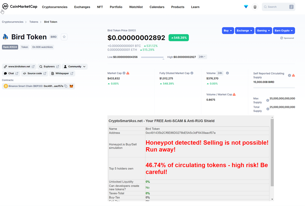Viewport: 305px width, 206px height.
Task: Click the $433,832 market cap value
Action: pyautogui.click(x=114, y=78)
